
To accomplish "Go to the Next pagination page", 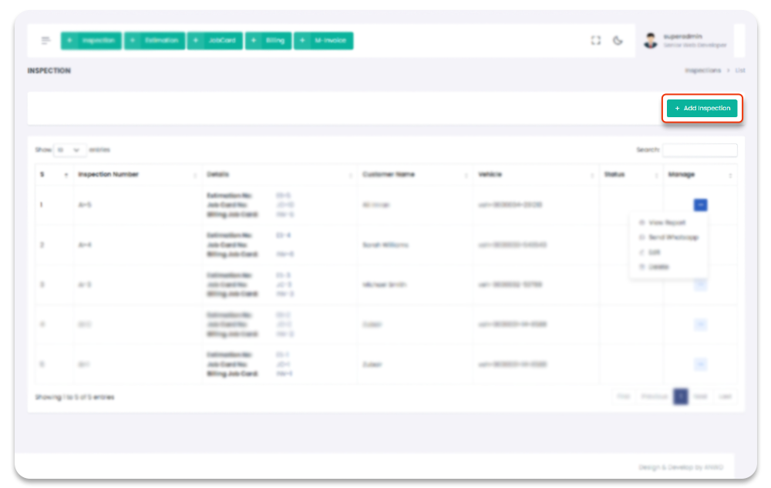I will (699, 397).
